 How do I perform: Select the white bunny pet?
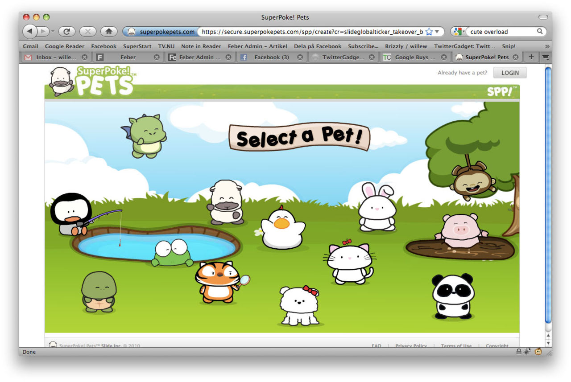pyautogui.click(x=377, y=207)
